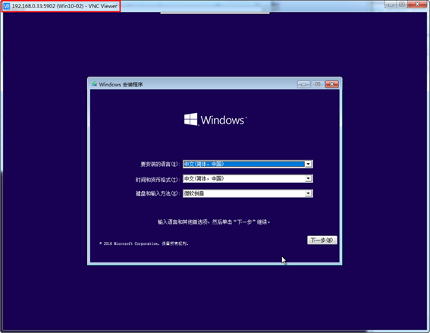Open the time and currency format dropdown arrow
This screenshot has height=333, width=430.
pyautogui.click(x=308, y=179)
